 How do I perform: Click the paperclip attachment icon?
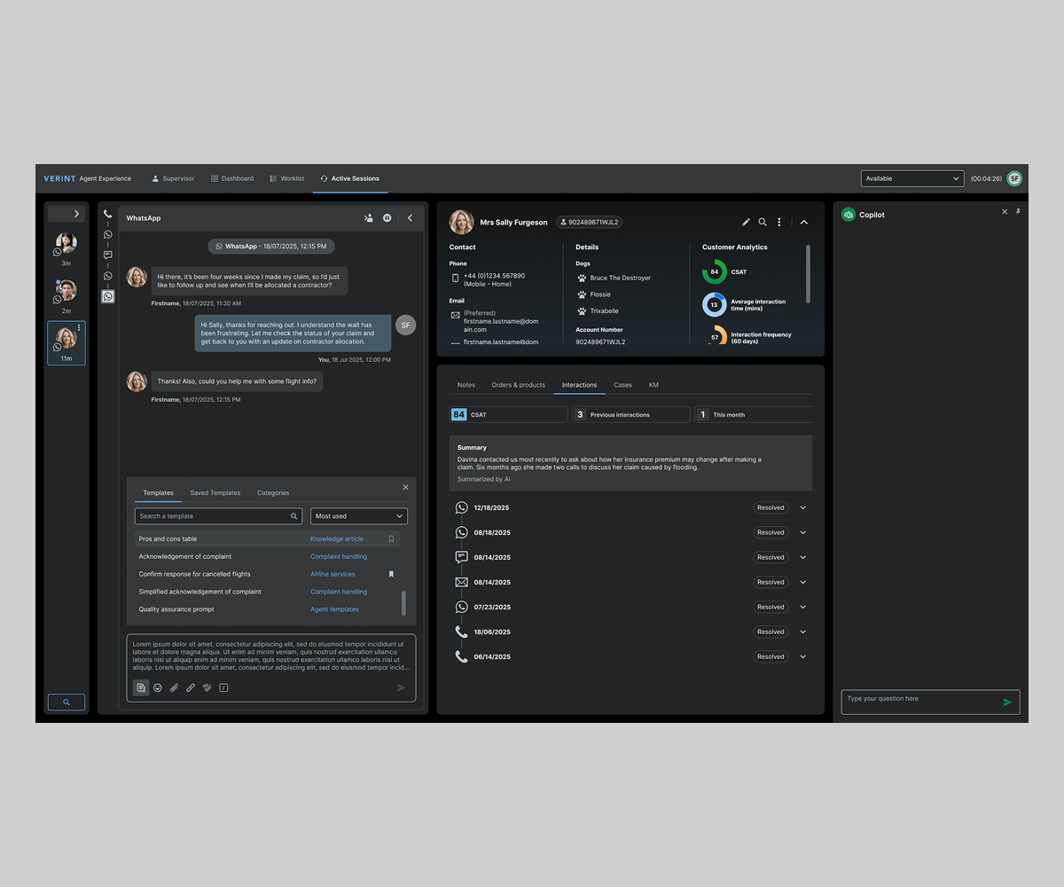(174, 687)
